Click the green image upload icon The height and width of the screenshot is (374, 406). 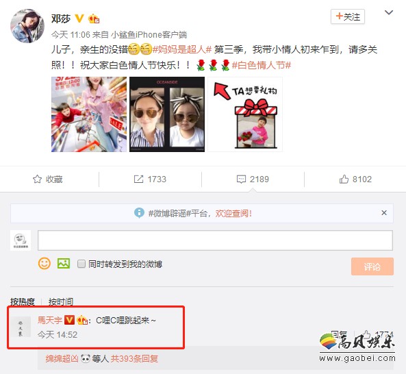coord(64,264)
